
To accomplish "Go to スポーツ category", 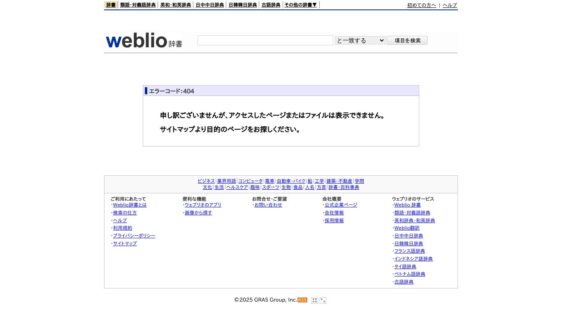I will (271, 187).
